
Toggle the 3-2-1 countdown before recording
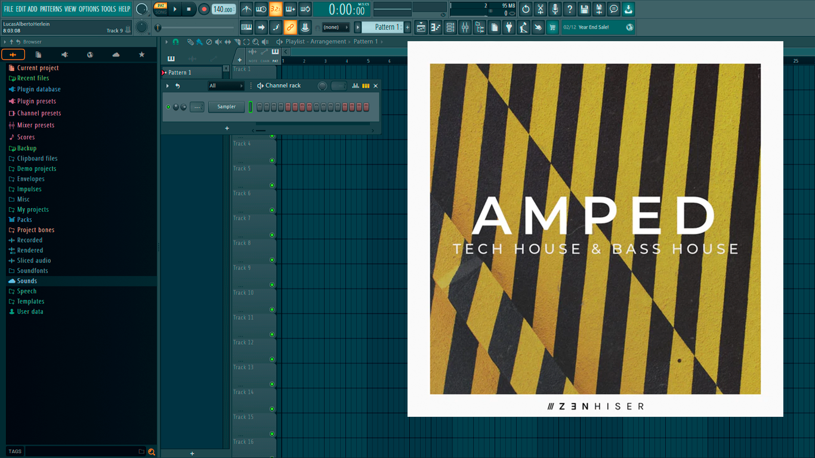click(276, 9)
